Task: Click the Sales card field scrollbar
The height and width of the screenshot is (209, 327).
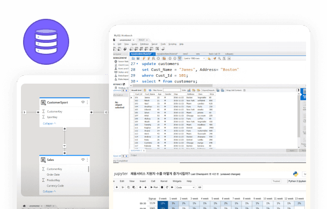Action: [x=89, y=169]
